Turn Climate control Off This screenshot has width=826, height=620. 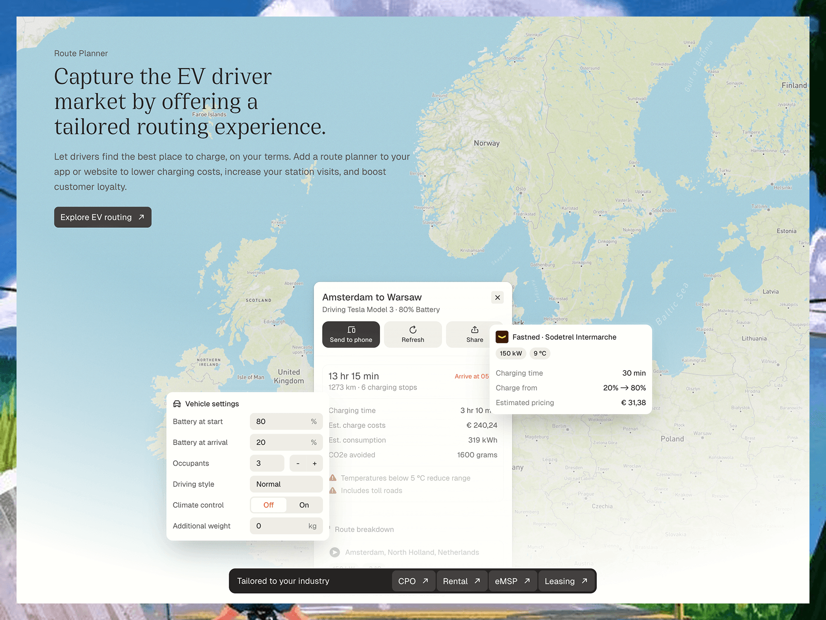click(268, 505)
